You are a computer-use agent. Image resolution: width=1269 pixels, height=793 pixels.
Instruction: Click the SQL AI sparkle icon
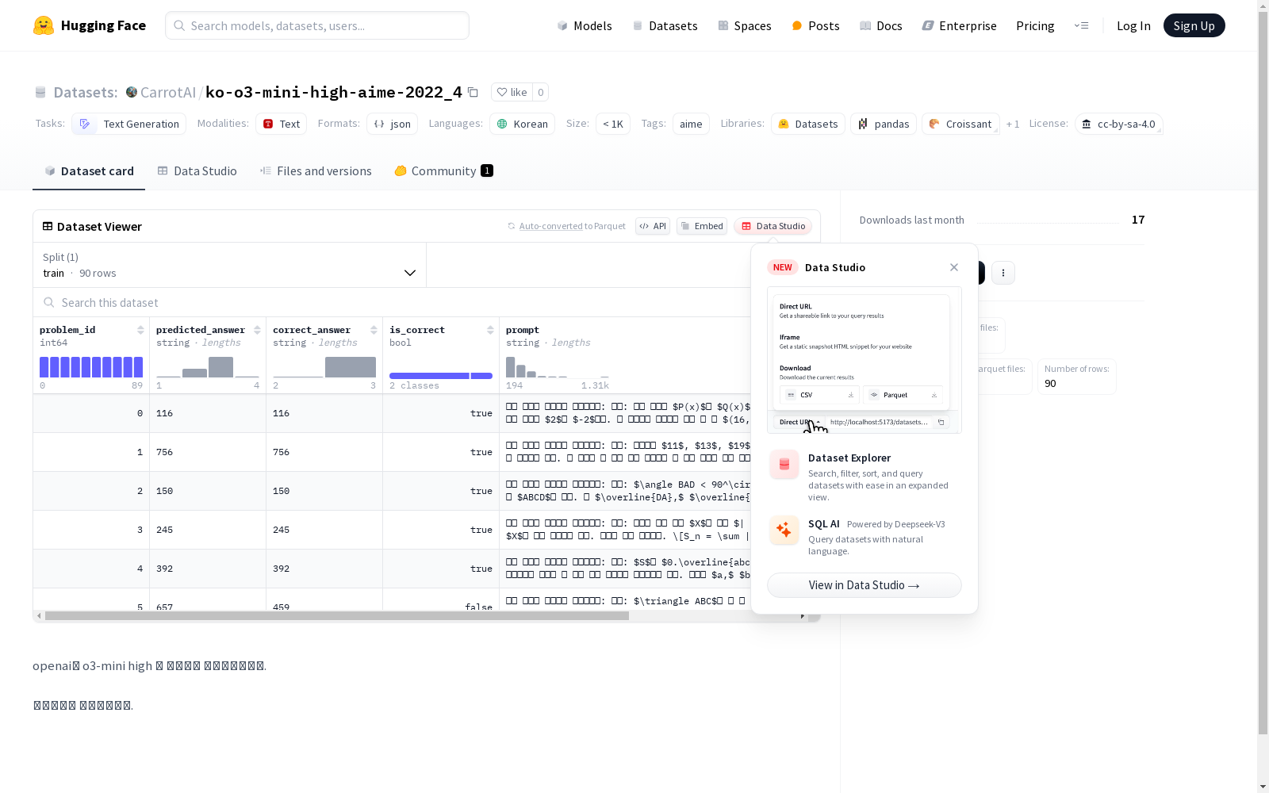tap(784, 531)
